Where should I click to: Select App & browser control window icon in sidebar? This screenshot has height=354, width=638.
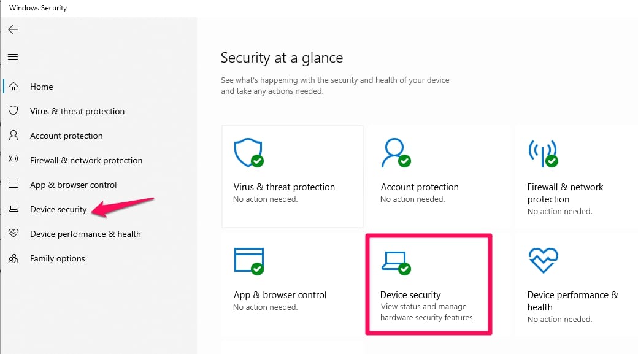[x=13, y=184]
